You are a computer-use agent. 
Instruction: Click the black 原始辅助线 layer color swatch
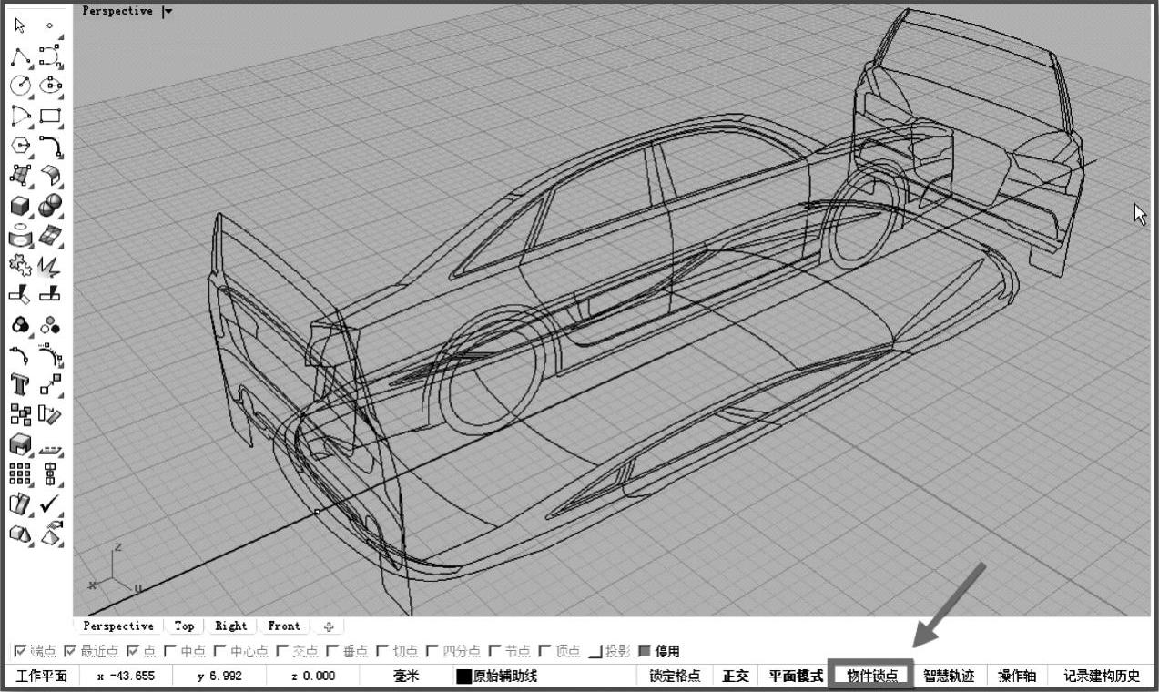464,676
